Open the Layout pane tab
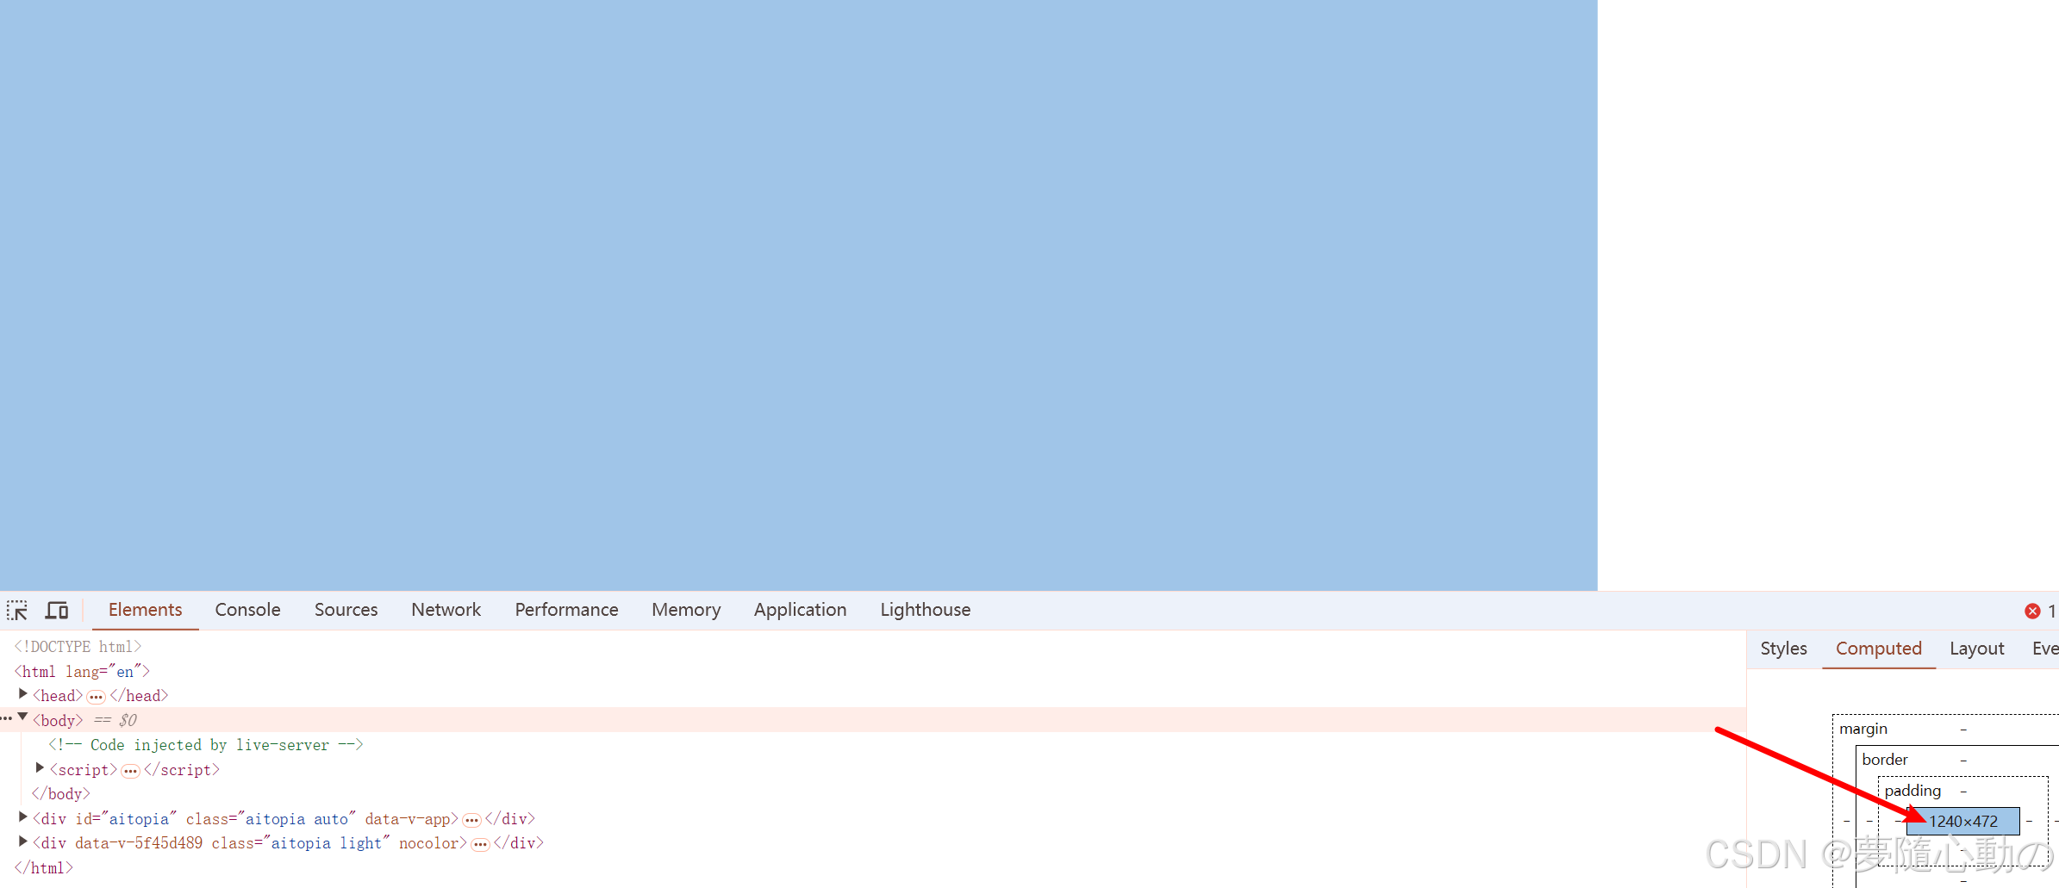2059x888 pixels. pos(1976,649)
